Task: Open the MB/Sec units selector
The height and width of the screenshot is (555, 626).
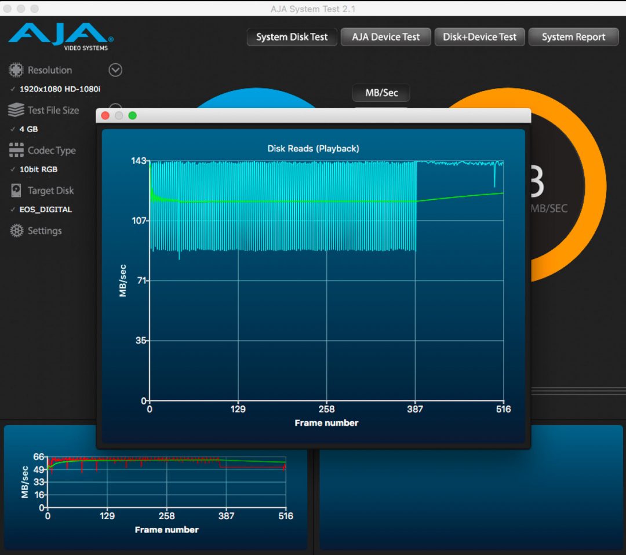Action: pos(381,93)
